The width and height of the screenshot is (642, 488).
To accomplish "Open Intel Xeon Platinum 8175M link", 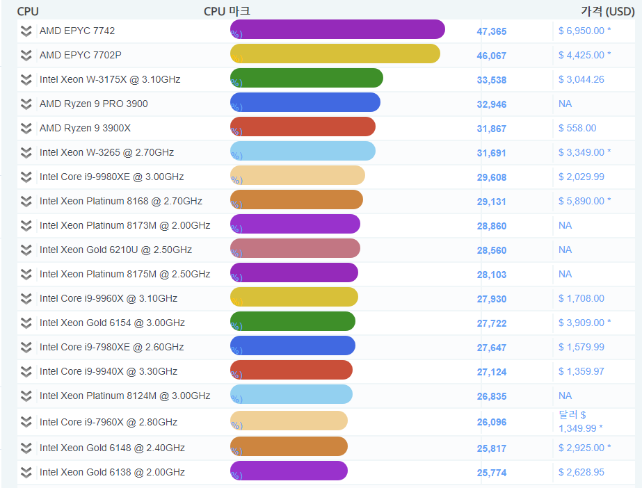I will [125, 274].
